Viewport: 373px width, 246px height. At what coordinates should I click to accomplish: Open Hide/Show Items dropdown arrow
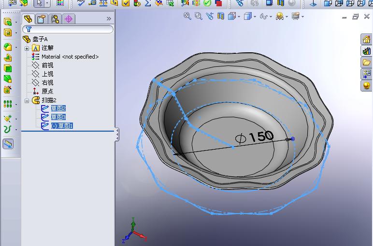pos(271,16)
